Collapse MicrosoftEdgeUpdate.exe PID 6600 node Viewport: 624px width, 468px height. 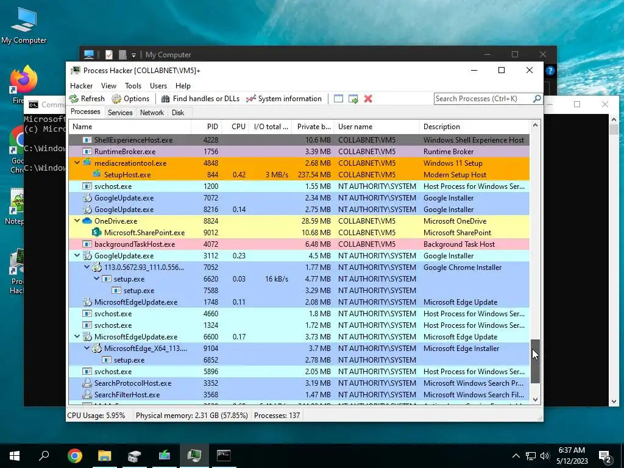point(77,336)
